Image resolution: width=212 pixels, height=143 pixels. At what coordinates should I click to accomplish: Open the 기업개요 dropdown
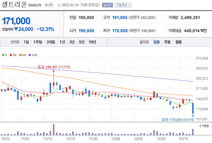[x=123, y=5]
